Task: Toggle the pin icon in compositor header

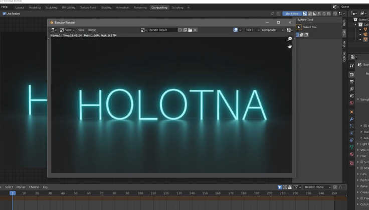Action: click(272, 14)
